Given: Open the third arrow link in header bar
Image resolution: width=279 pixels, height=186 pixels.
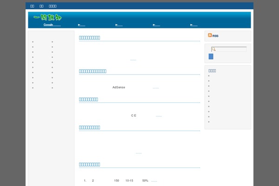Looking at the screenshot, I should (x=156, y=25).
